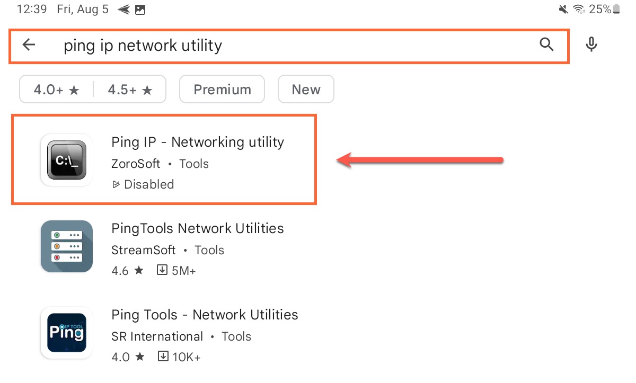The height and width of the screenshot is (383, 636).
Task: Tap the PingTools server rack app icon
Action: [x=67, y=246]
